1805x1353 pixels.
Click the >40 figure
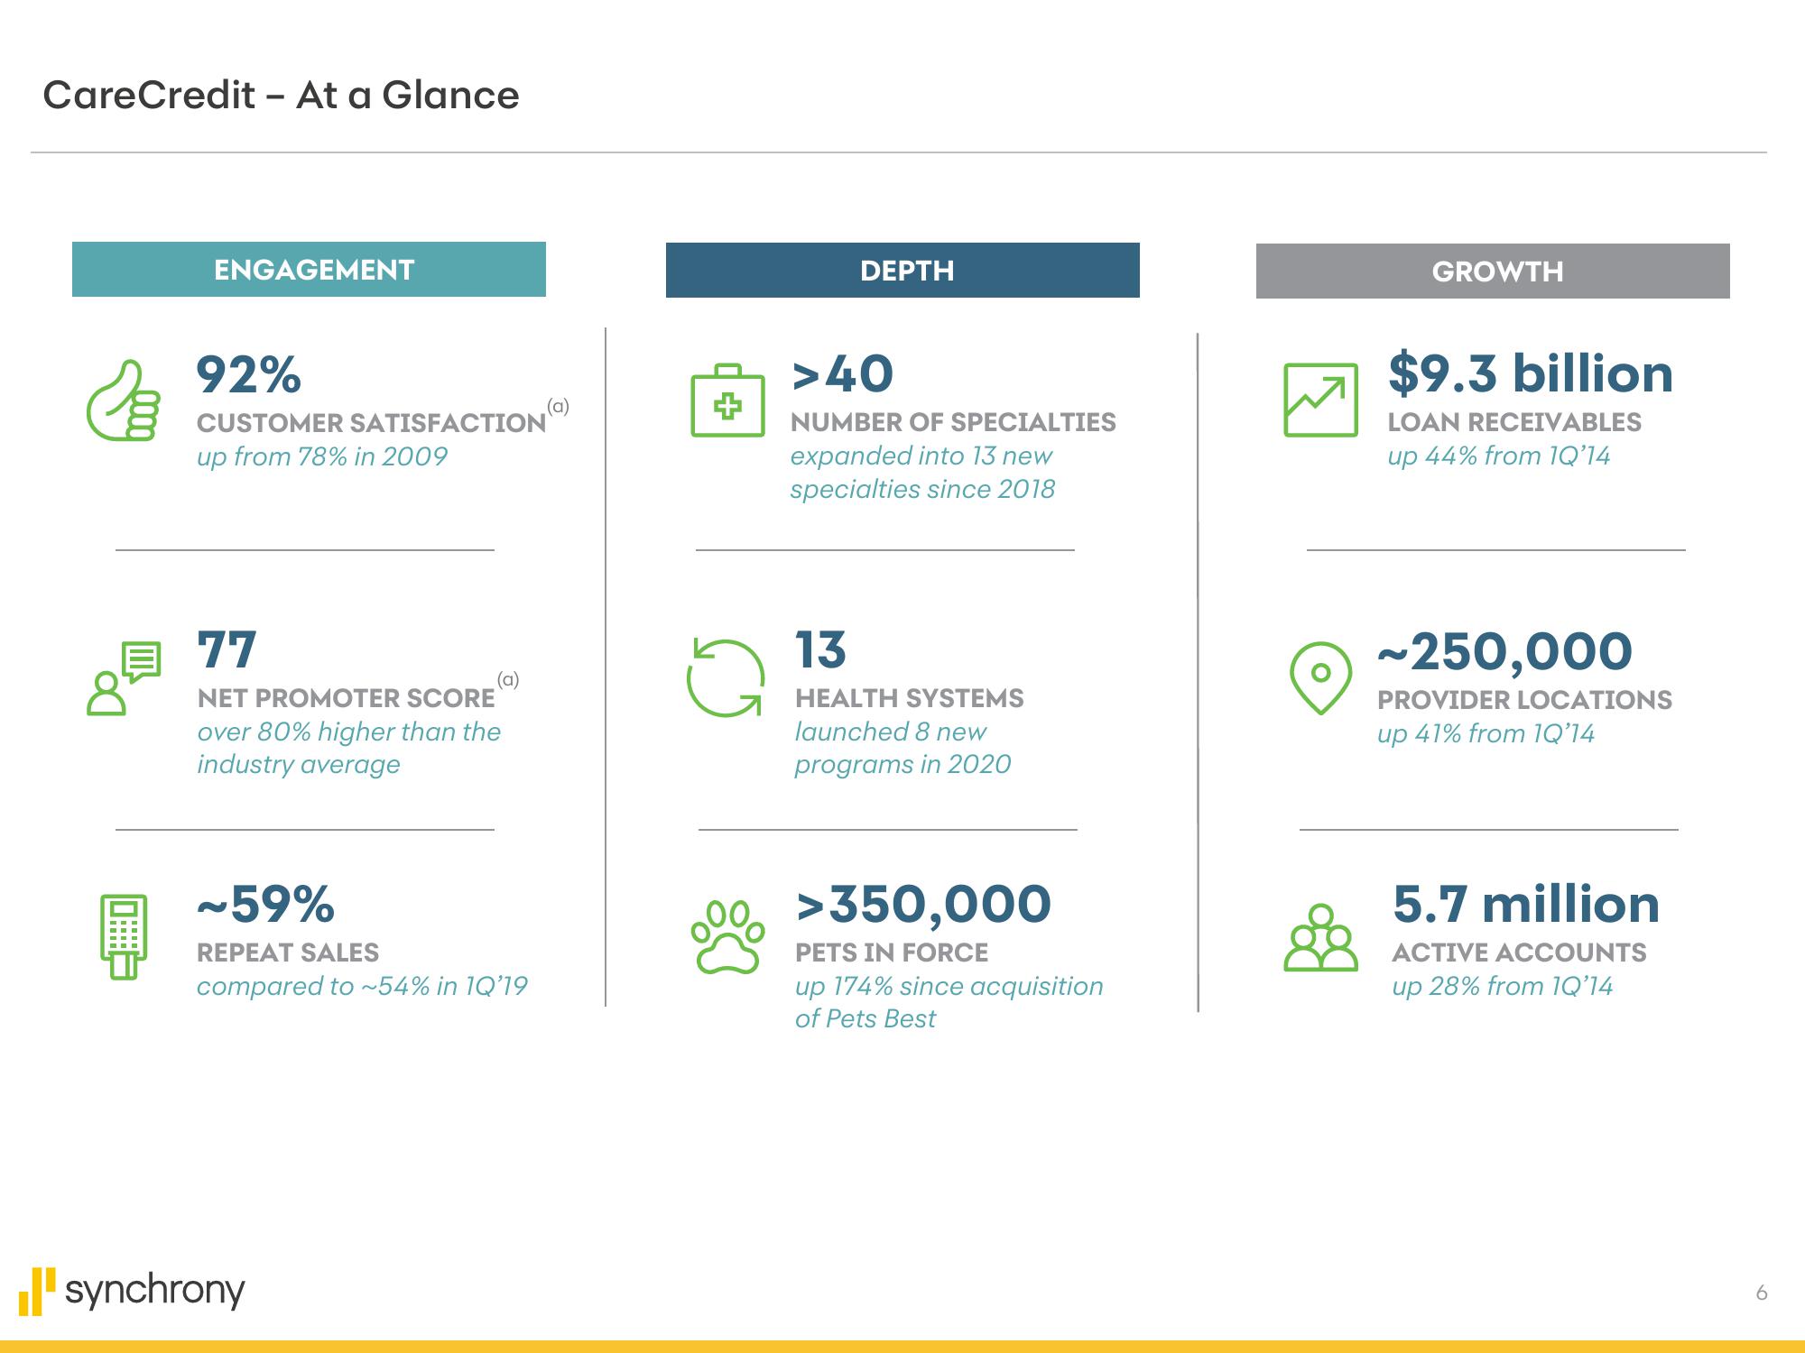[x=842, y=374]
